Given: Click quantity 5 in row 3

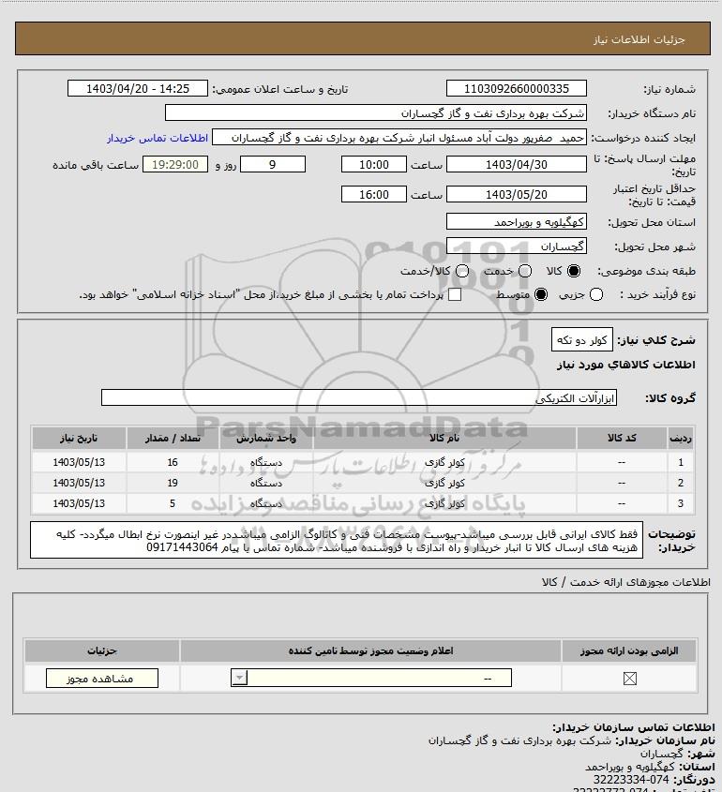Looking at the screenshot, I should point(173,503).
